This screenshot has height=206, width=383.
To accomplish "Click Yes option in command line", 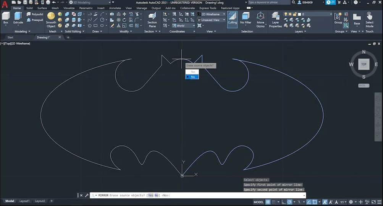I will pos(150,195).
